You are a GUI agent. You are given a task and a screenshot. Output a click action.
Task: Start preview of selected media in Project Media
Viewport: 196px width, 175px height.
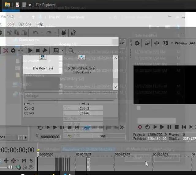pos(30,50)
